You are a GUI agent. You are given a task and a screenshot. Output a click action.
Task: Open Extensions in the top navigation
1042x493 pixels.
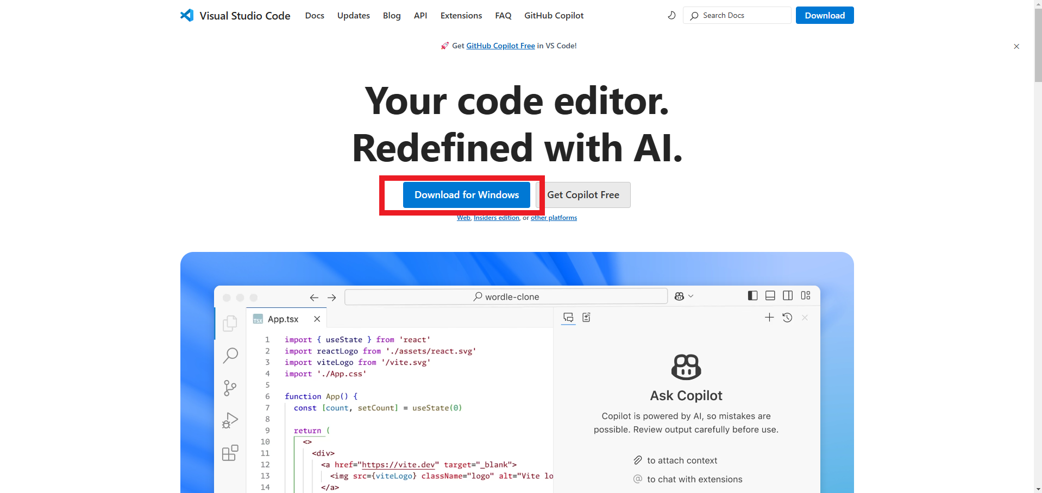pos(461,16)
